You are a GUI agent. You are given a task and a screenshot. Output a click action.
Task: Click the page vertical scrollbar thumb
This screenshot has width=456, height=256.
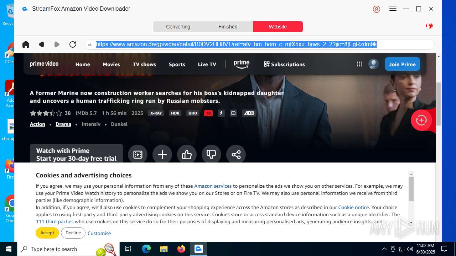coord(439,104)
